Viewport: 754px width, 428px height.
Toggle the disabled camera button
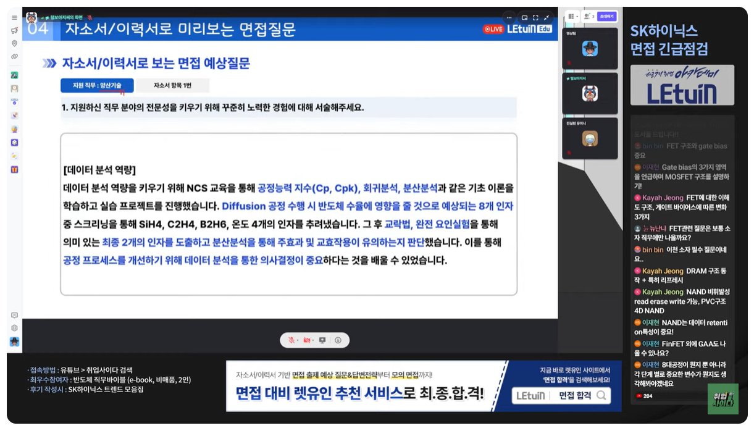(307, 340)
